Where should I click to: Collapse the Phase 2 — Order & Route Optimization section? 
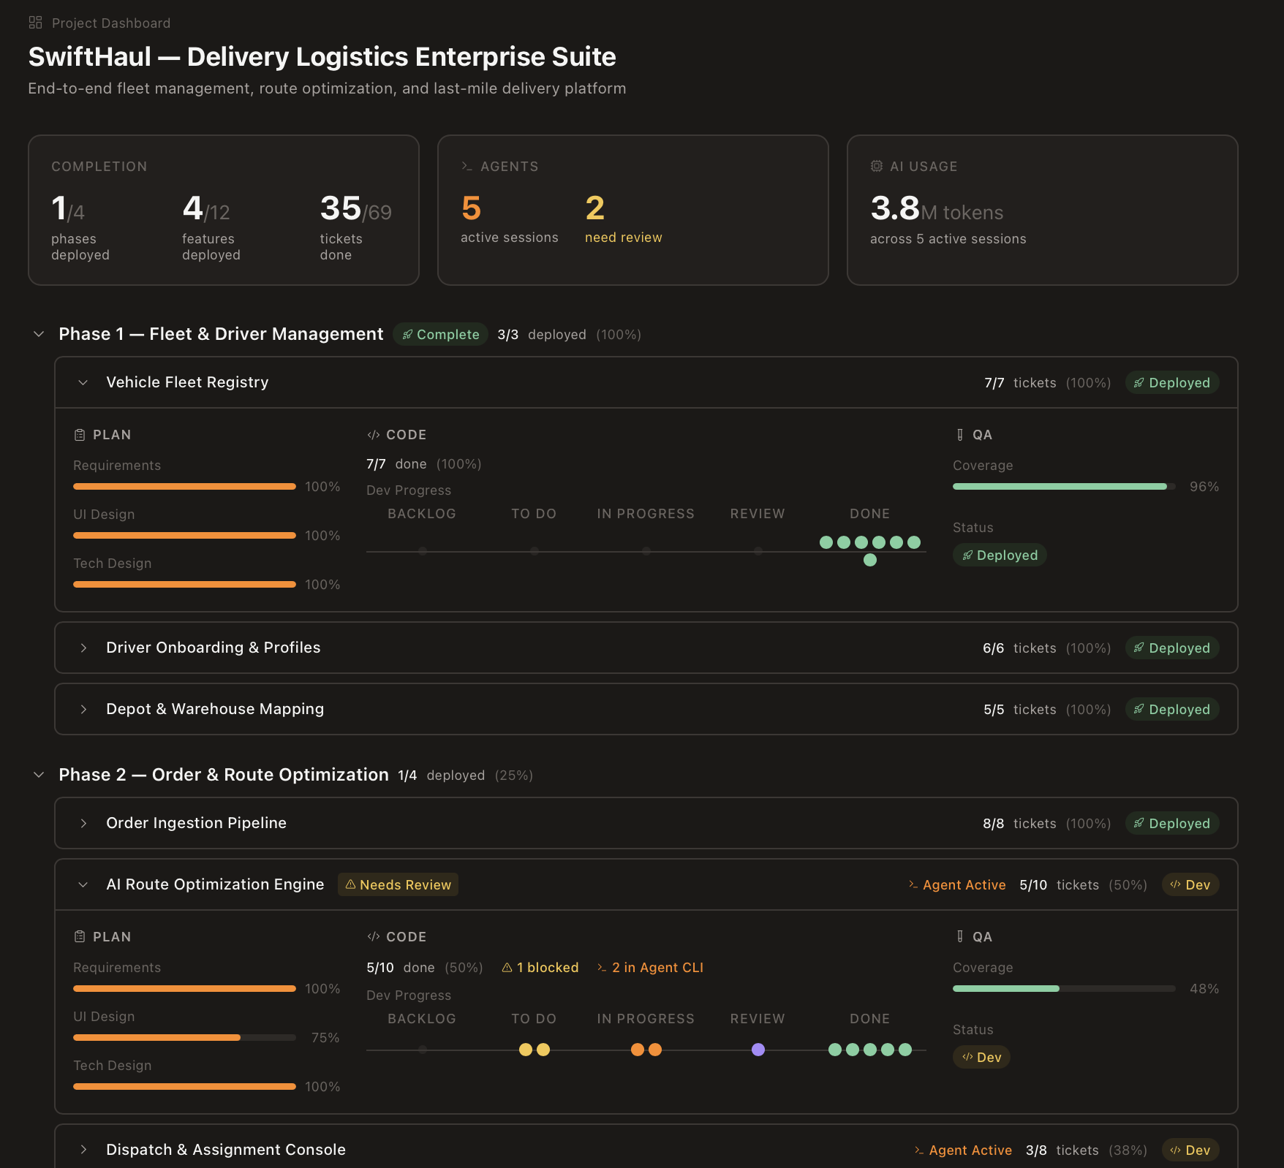tap(38, 775)
